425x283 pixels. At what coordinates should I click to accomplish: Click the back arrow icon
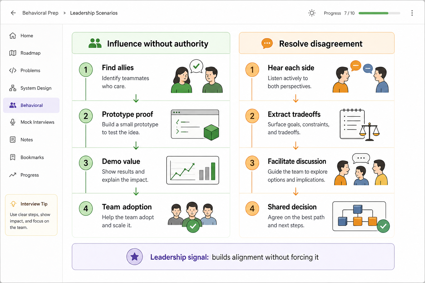coord(13,13)
